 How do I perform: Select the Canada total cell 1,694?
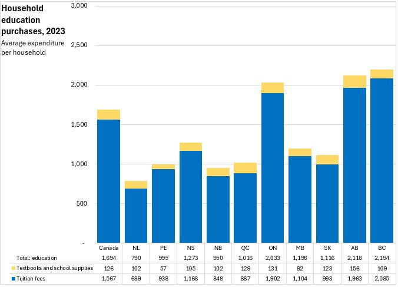coord(109,258)
